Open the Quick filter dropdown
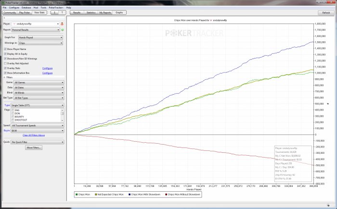The image size is (337, 209). click(38, 142)
